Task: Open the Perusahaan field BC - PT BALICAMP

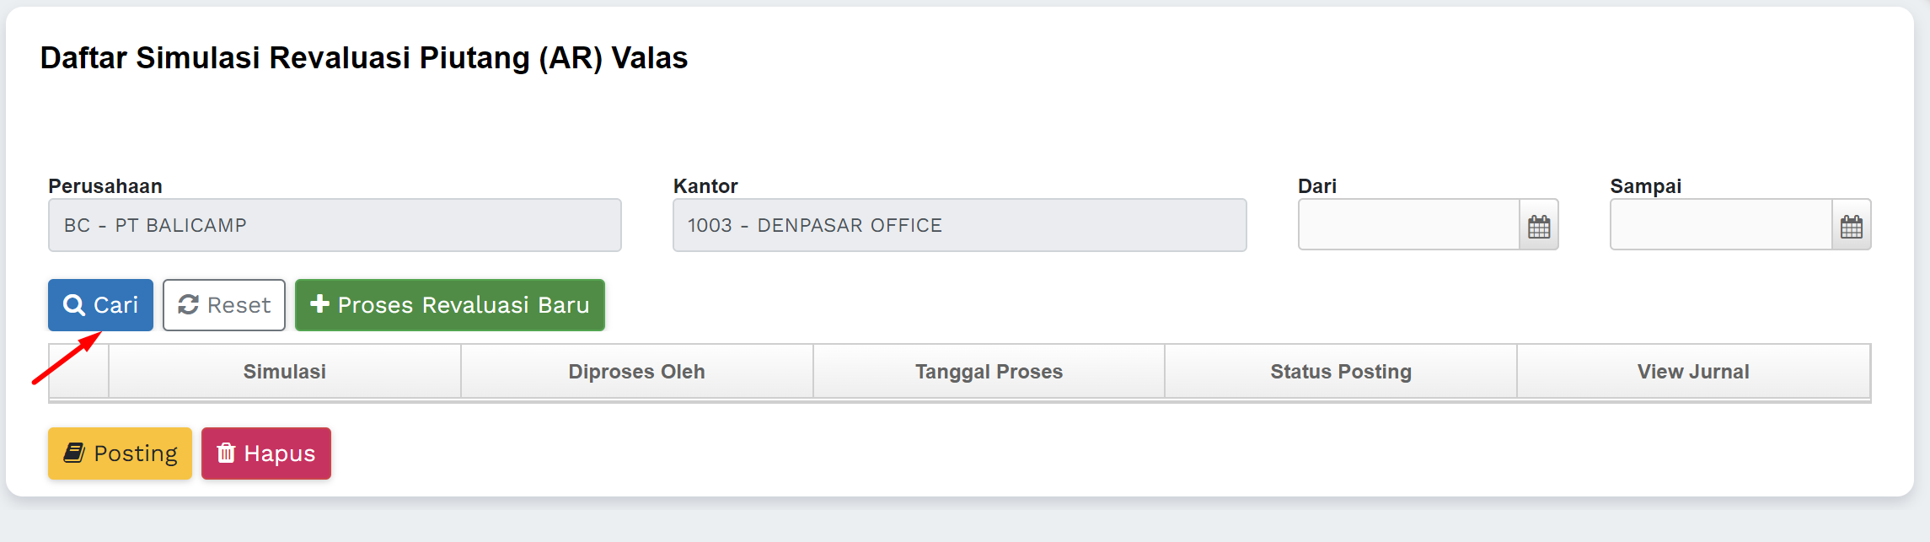Action: coord(335,225)
